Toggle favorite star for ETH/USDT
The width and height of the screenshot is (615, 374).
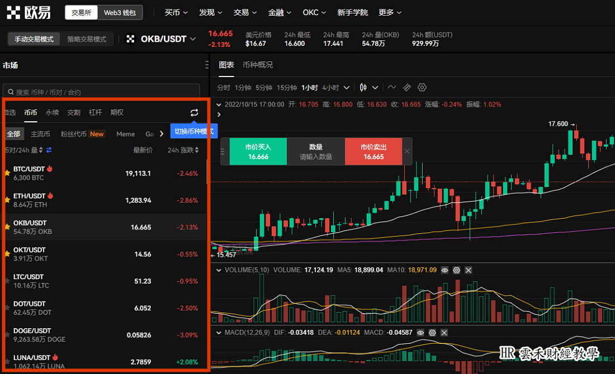(x=7, y=200)
